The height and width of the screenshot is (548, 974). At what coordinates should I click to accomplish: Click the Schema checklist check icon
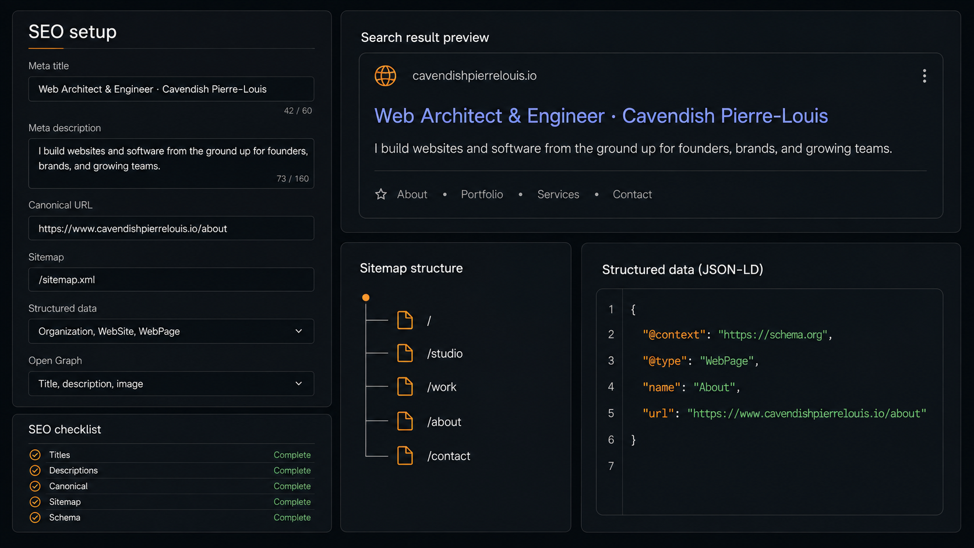click(35, 518)
